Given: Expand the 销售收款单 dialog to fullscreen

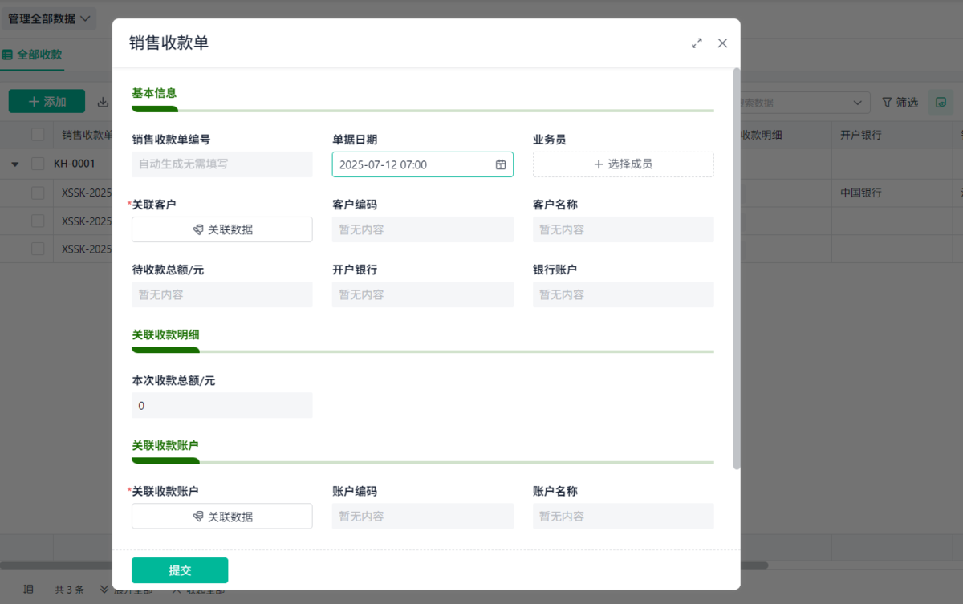Looking at the screenshot, I should [697, 43].
